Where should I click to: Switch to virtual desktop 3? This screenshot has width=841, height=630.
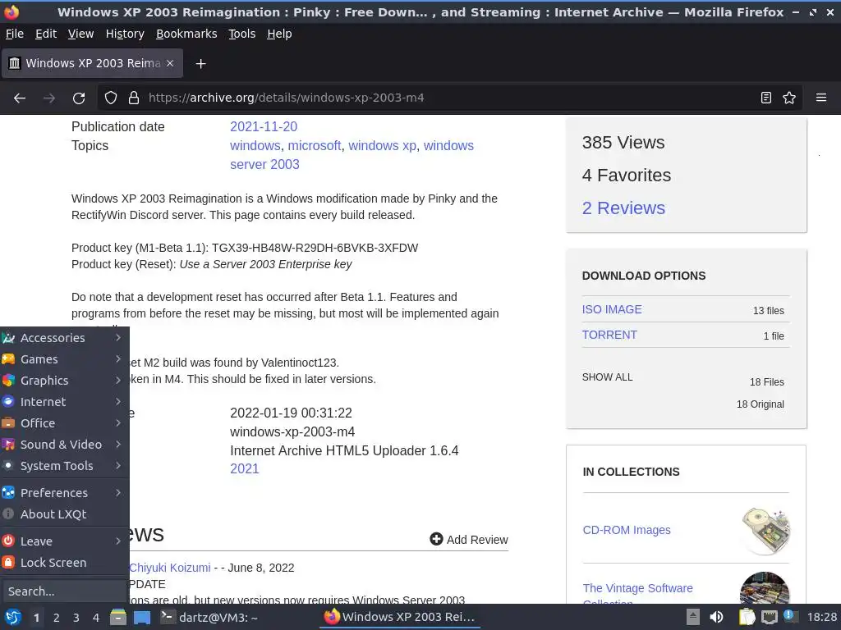(76, 618)
